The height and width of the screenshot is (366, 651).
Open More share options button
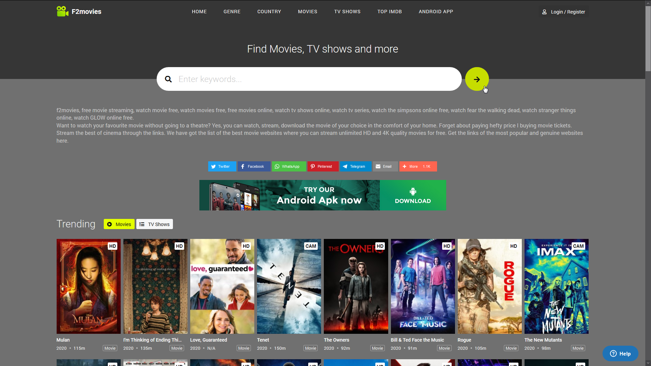(x=418, y=166)
